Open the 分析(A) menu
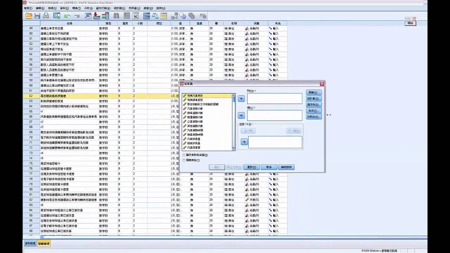450x253 pixels. click(x=89, y=8)
